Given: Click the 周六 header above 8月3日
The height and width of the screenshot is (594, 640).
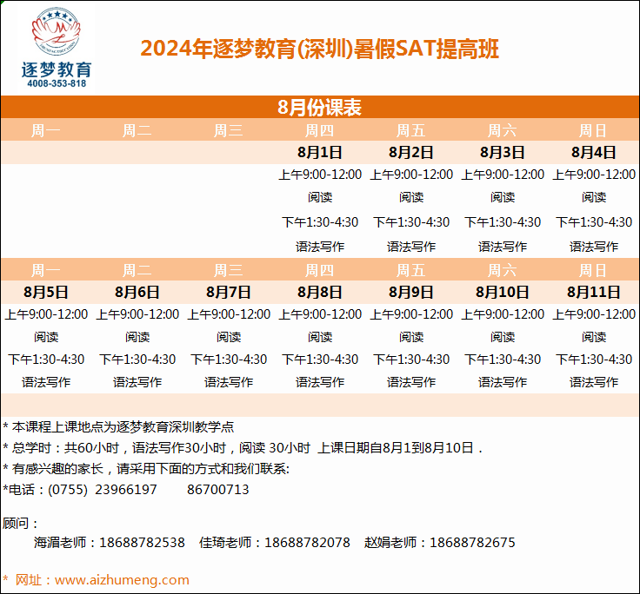Looking at the screenshot, I should 502,130.
